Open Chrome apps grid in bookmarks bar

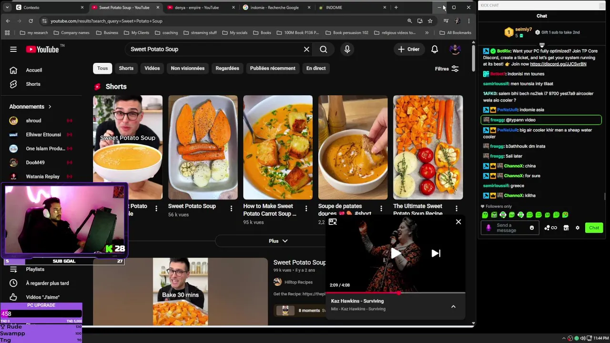(7, 33)
